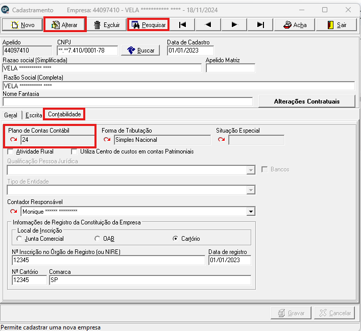Click the Novo toolbar button
This screenshot has height=331, width=361.
coord(22,24)
